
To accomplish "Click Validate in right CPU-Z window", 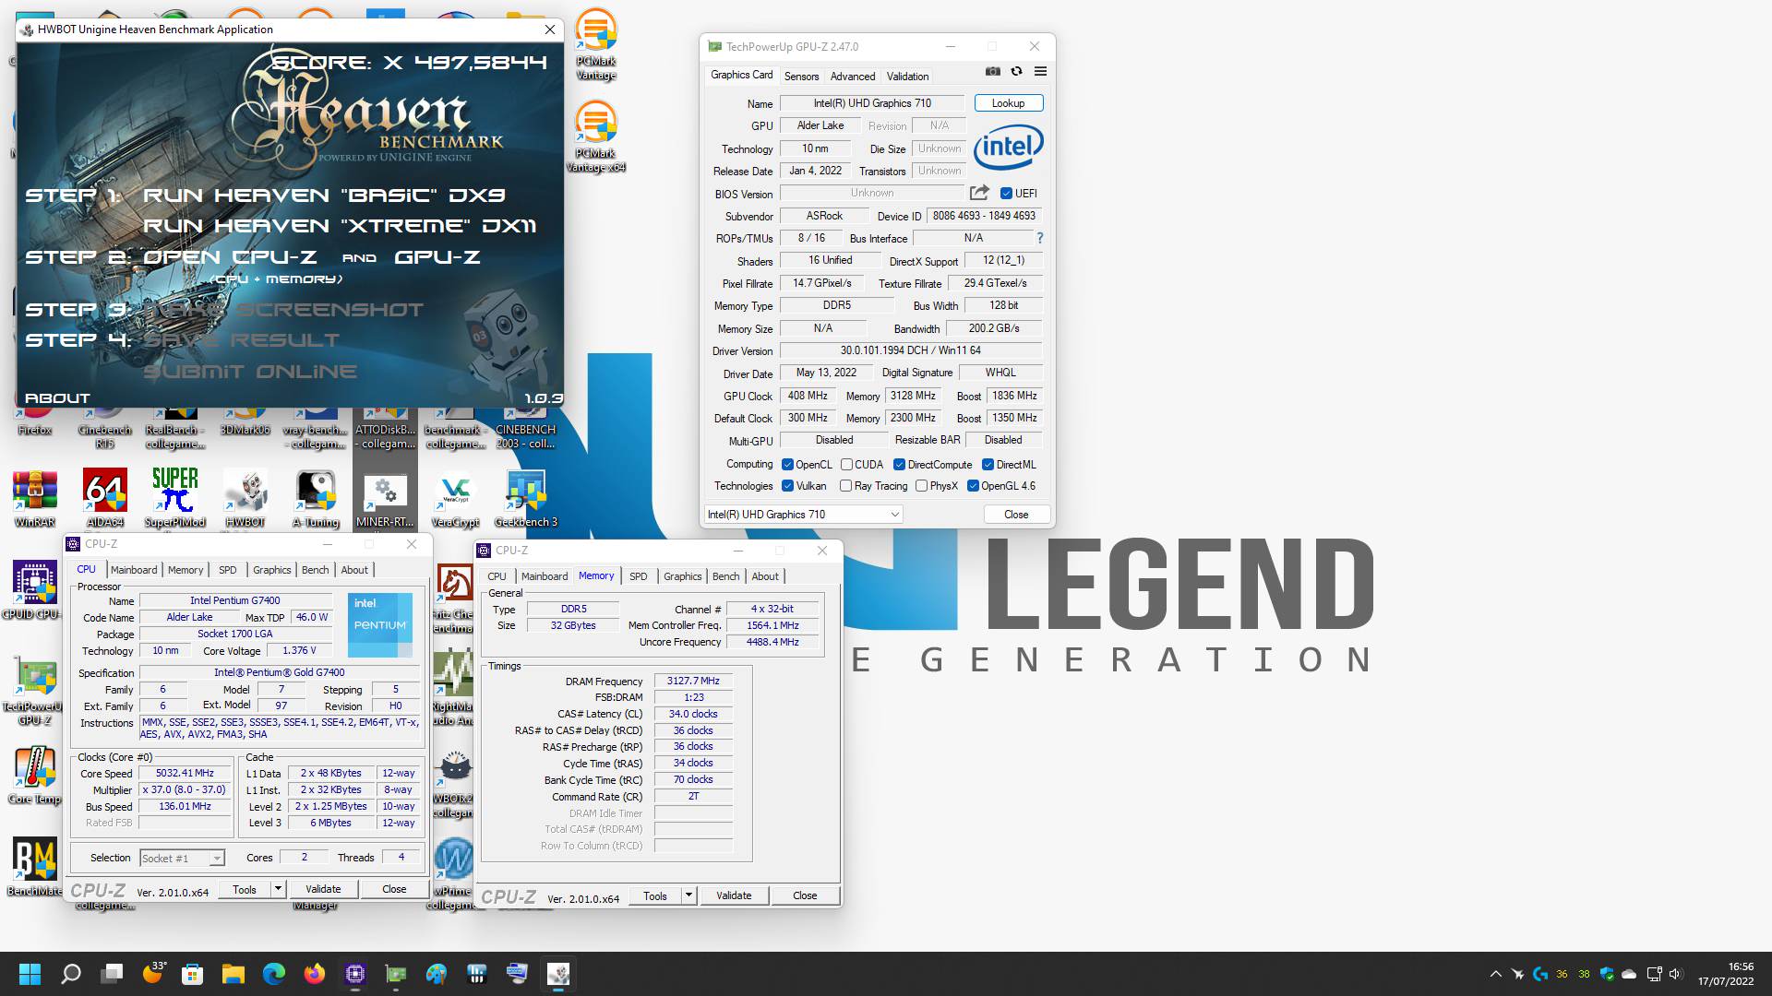I will [734, 895].
